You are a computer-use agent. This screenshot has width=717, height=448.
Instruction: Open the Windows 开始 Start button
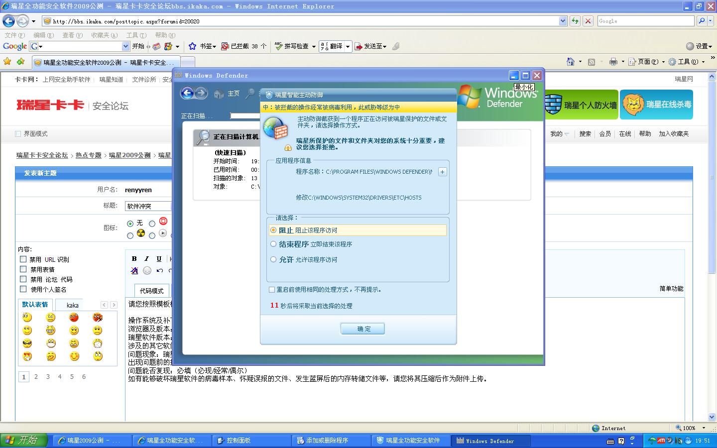[24, 440]
